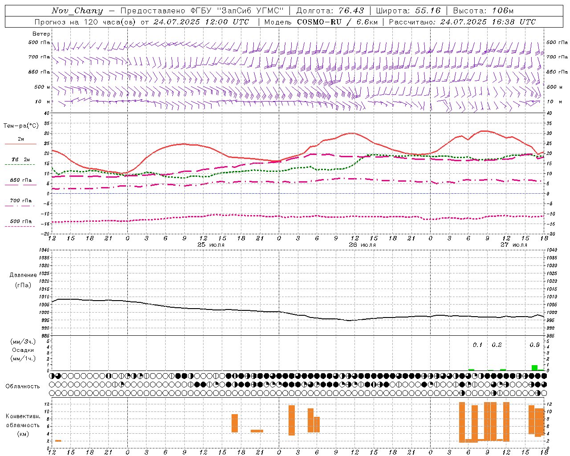Click the precipitation value 0.9
570x456 pixels.
(x=534, y=345)
